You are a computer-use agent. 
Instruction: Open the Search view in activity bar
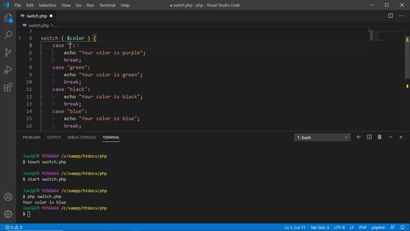8,35
